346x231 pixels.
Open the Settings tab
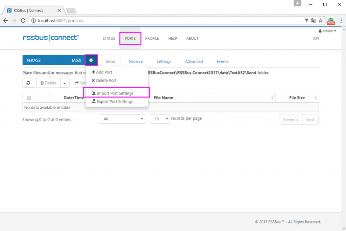click(164, 62)
